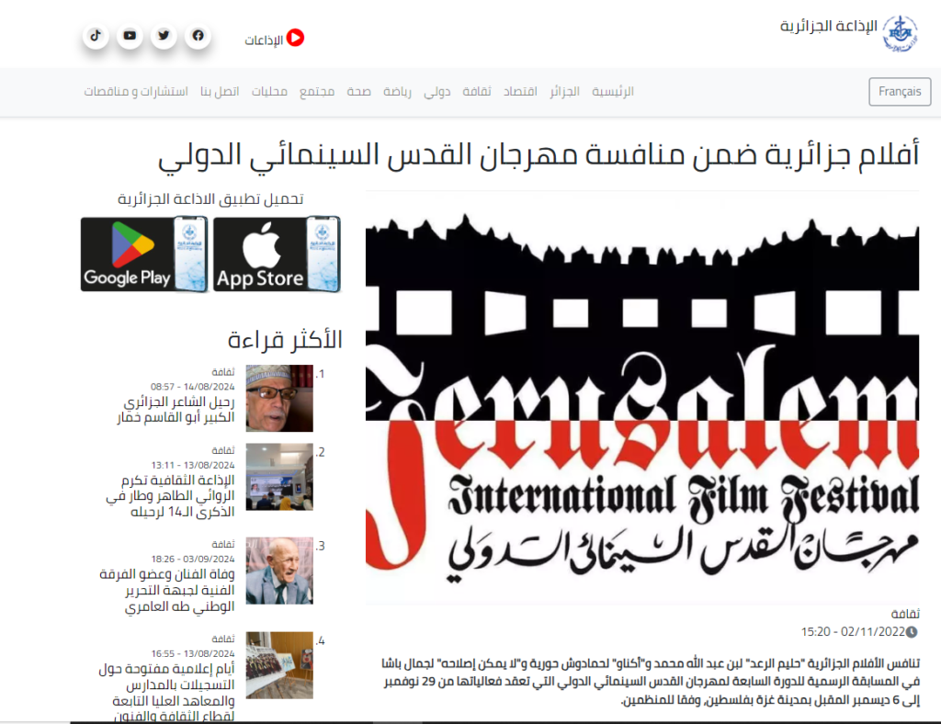This screenshot has height=724, width=941.
Task: Open the الإذاعة الجزائرية site title
Action: click(x=828, y=27)
